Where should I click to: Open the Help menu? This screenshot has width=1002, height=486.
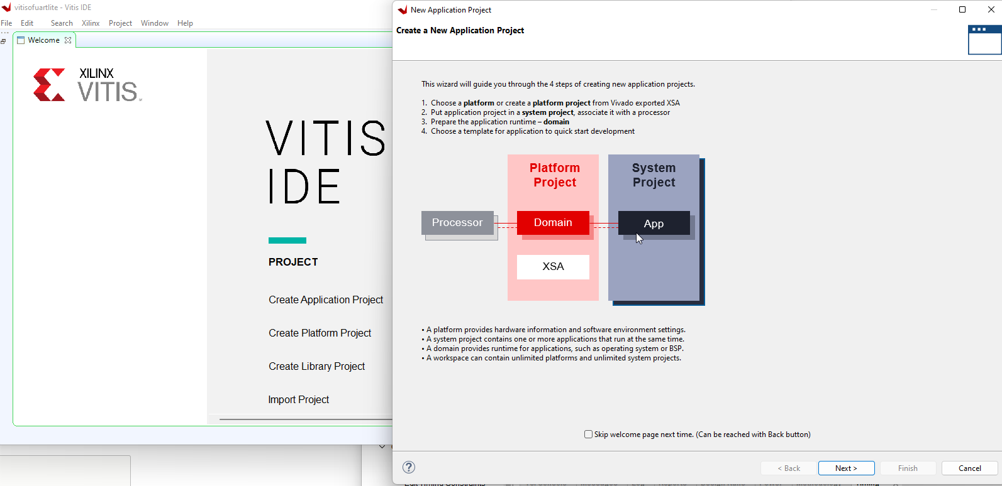click(x=185, y=23)
